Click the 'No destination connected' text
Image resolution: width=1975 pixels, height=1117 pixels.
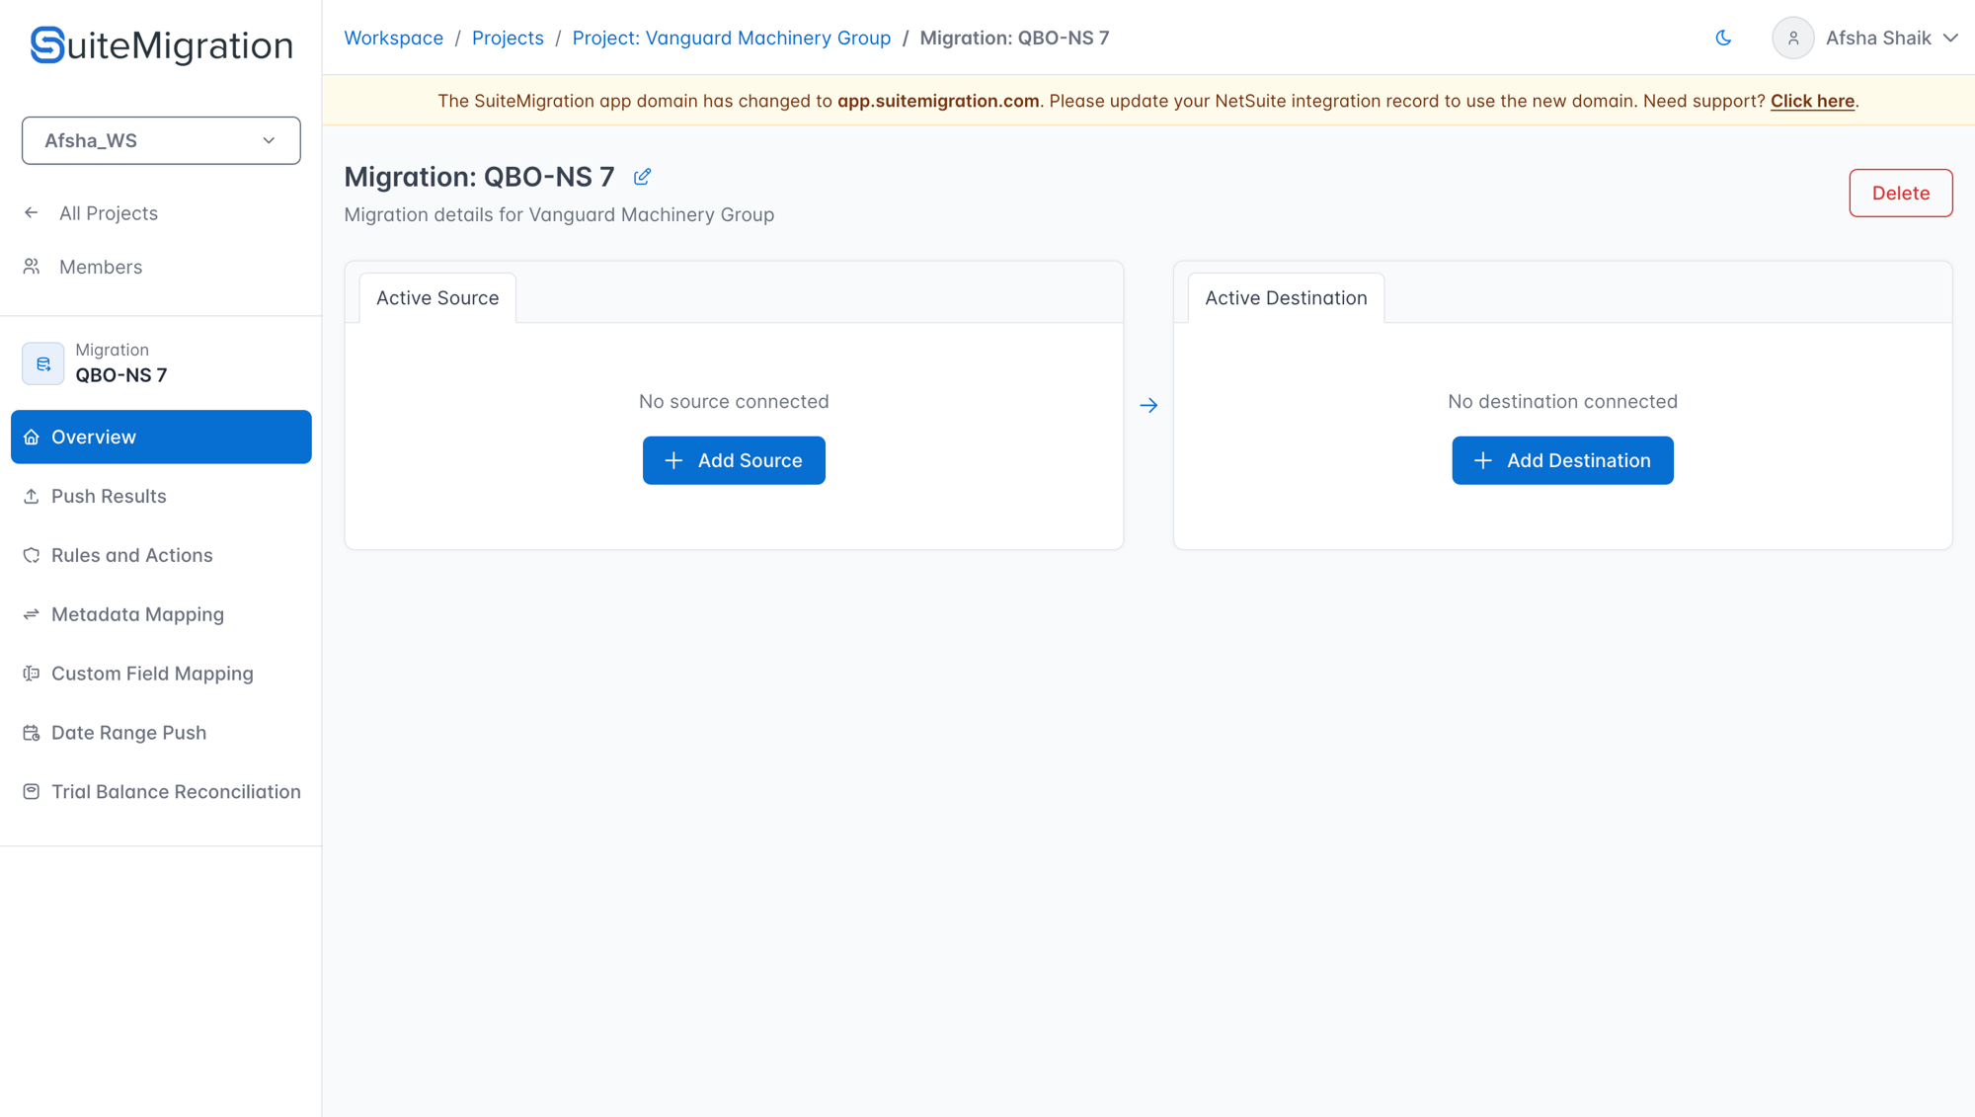pyautogui.click(x=1562, y=401)
